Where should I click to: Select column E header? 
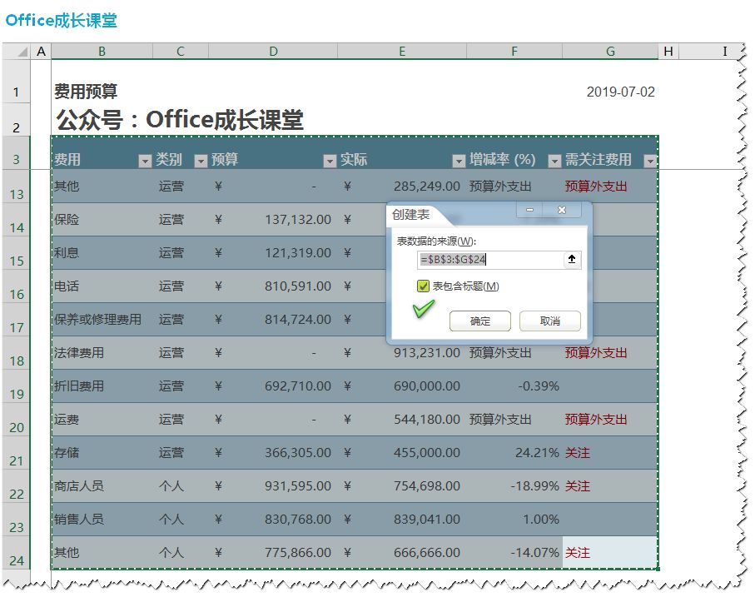(x=402, y=51)
